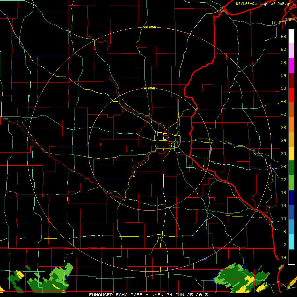Click the '20:34' time stamp
This screenshot has width=297, height=297.
click(203, 295)
